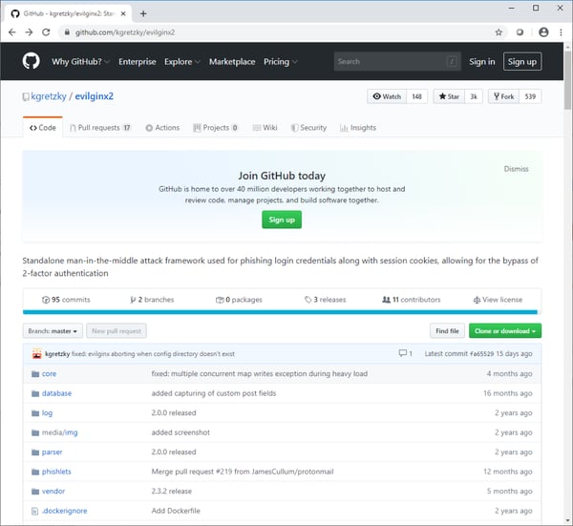Click the New pull request button

point(117,331)
